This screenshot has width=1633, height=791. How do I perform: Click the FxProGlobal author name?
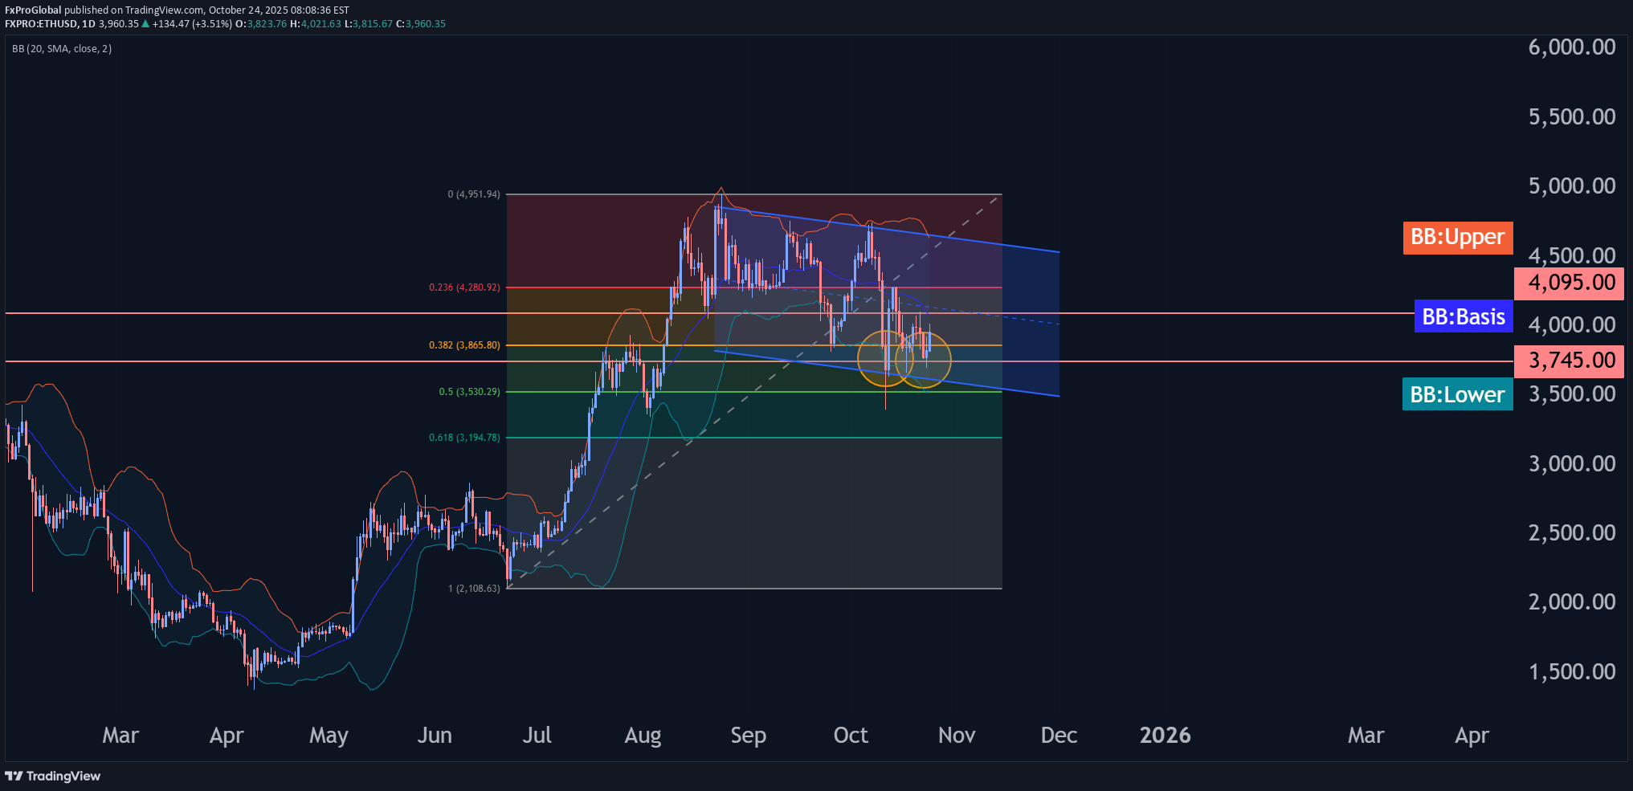33,10
